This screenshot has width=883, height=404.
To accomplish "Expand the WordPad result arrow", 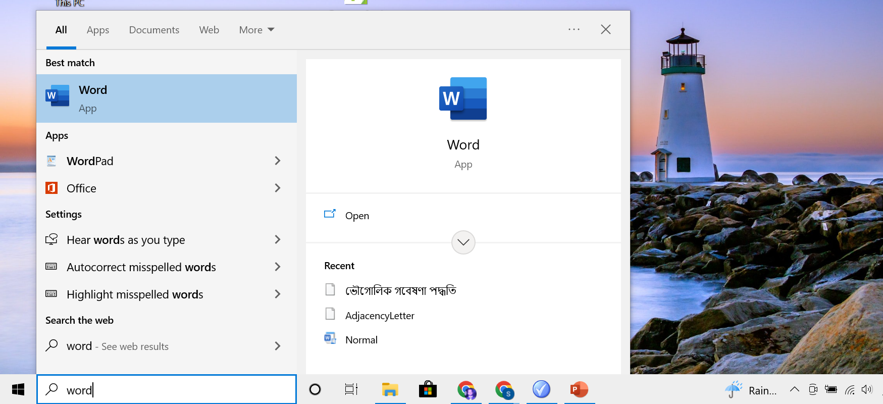I will point(277,161).
